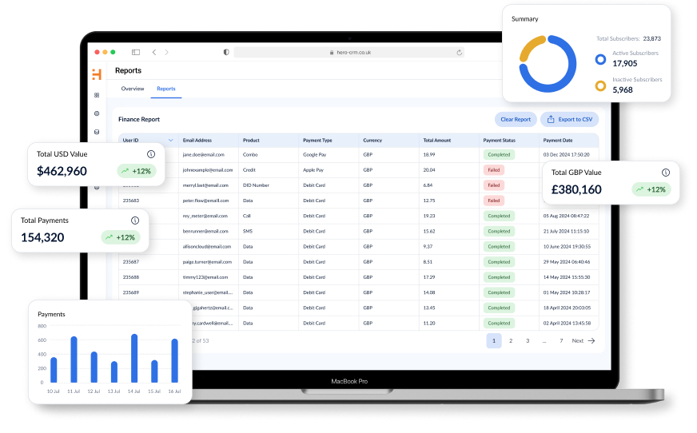Reload page with the refresh icon
Viewport: 697px width, 433px height.
pos(459,52)
